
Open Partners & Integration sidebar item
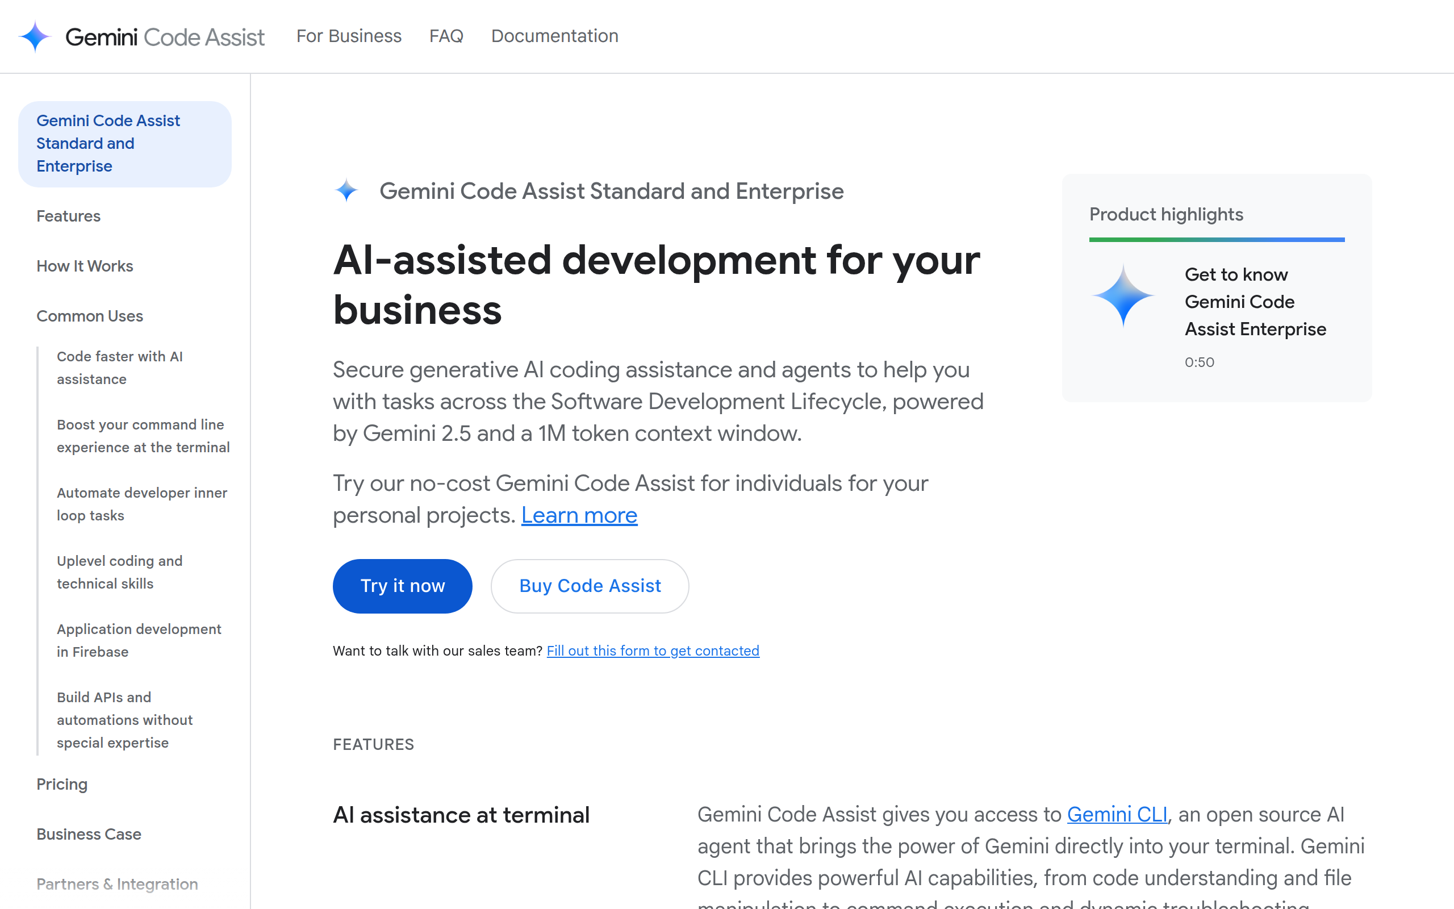[x=117, y=884]
